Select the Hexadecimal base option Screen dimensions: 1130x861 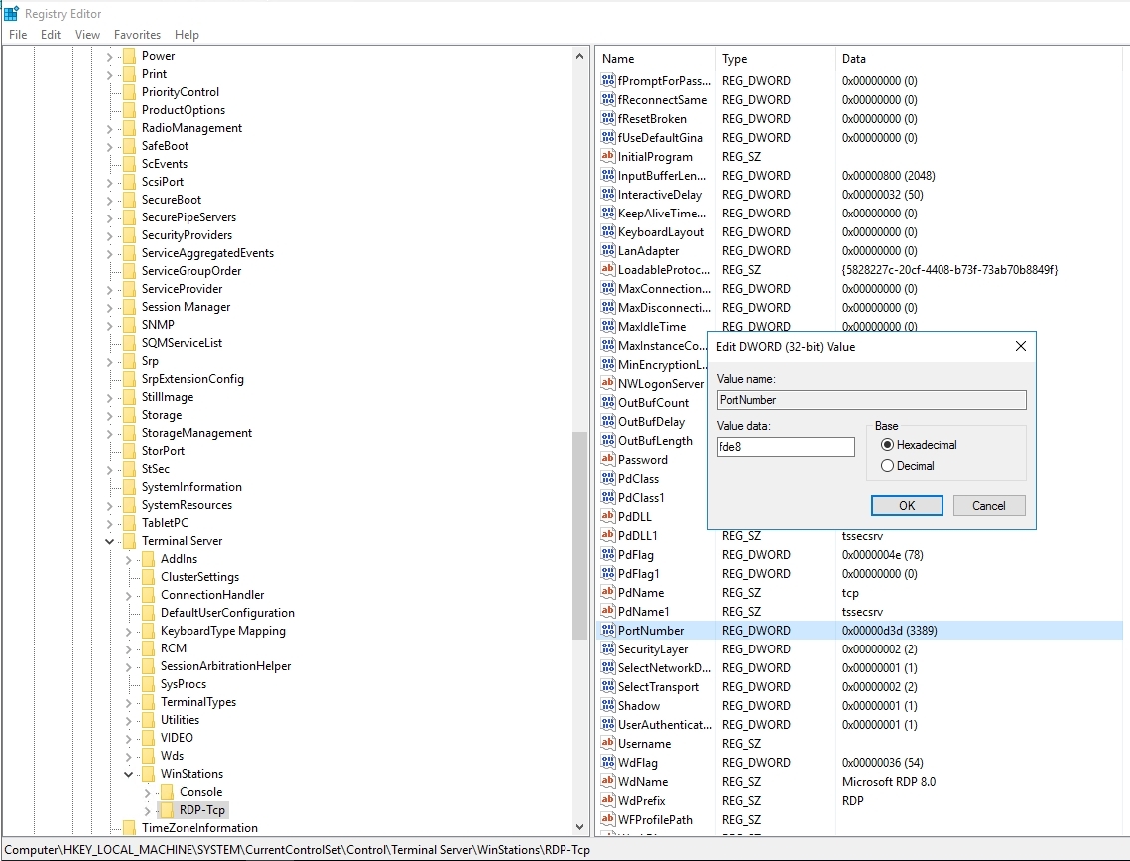click(887, 445)
